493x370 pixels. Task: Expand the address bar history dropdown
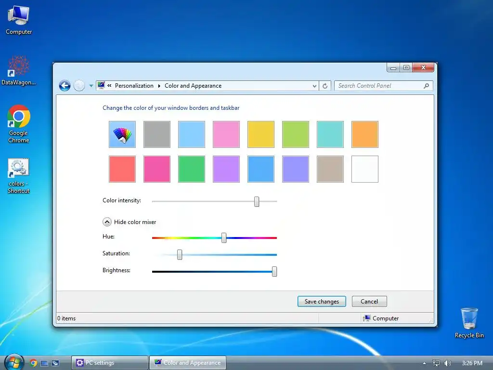coord(314,86)
